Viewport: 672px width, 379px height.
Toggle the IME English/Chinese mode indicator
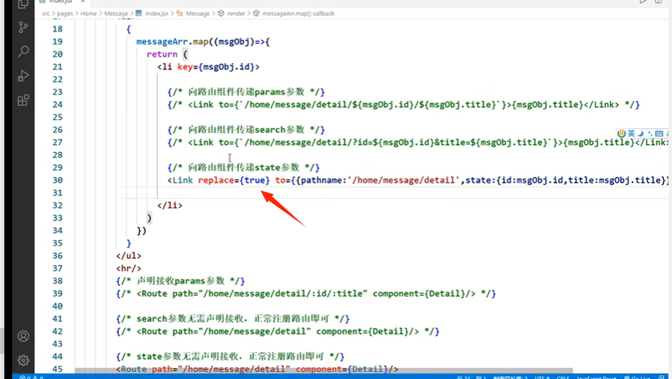(x=631, y=133)
